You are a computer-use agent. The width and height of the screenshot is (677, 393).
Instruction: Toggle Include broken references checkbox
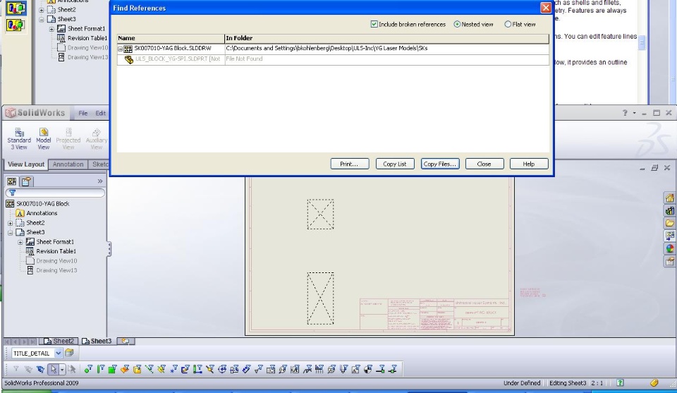[x=374, y=24]
